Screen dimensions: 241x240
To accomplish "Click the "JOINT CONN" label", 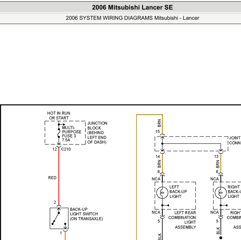I will tap(235, 140).
